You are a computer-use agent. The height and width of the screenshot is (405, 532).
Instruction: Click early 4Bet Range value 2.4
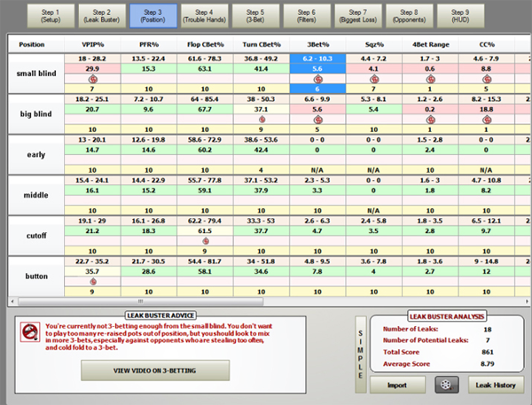click(x=431, y=150)
